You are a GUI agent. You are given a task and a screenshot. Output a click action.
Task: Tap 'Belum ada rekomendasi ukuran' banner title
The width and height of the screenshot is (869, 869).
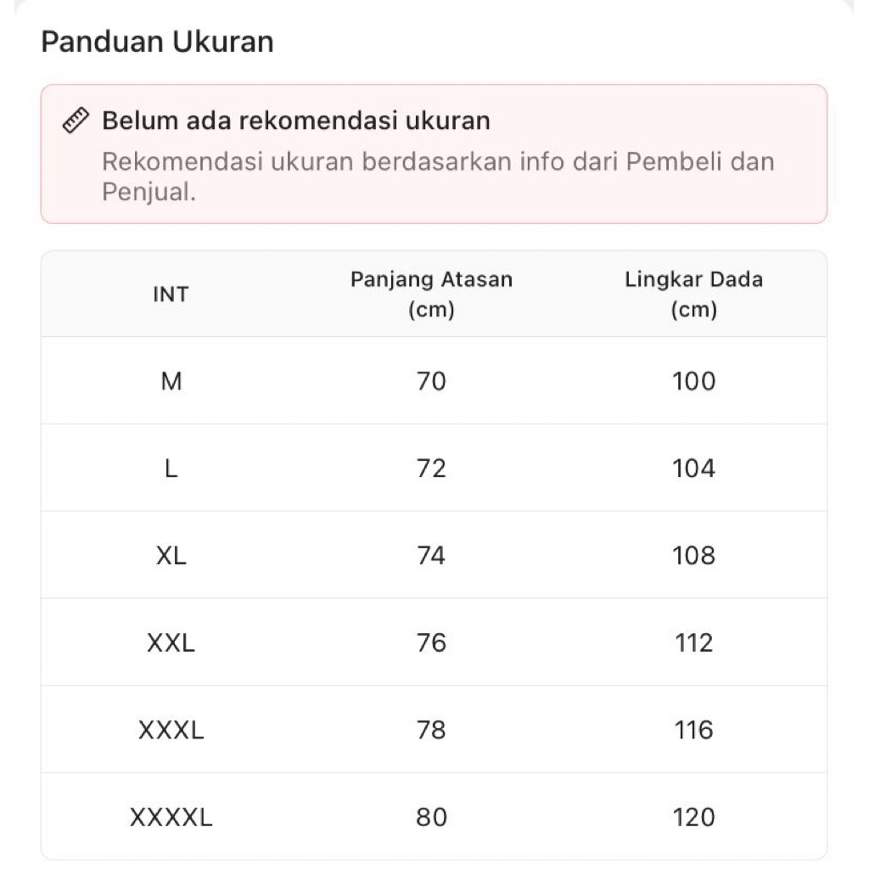click(x=296, y=121)
